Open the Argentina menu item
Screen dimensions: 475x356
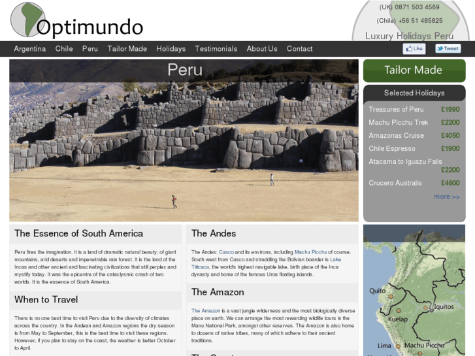tap(29, 49)
